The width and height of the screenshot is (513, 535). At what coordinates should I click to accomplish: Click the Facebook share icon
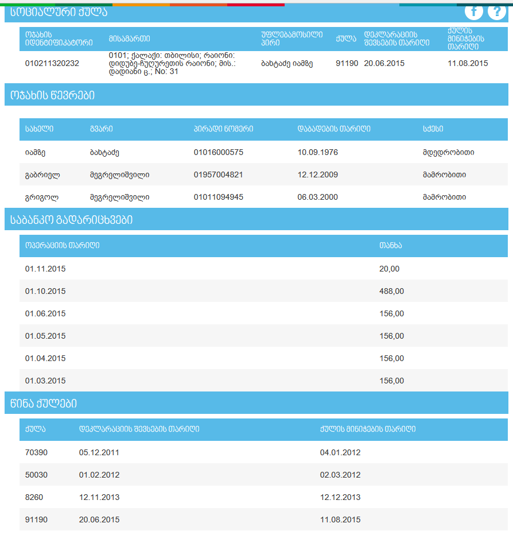pyautogui.click(x=473, y=11)
